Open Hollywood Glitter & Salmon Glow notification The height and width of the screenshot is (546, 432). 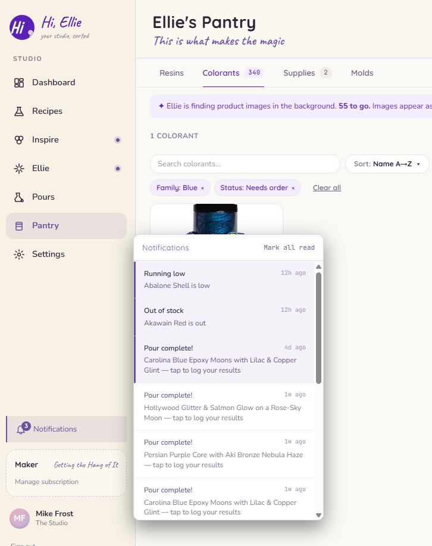point(224,407)
